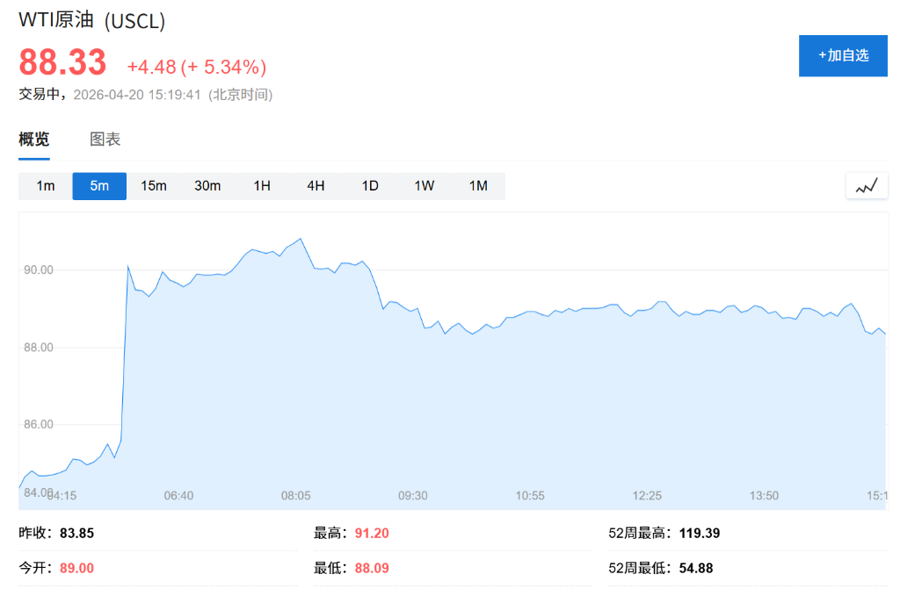
Task: Choose the 30m interval
Action: point(207,186)
